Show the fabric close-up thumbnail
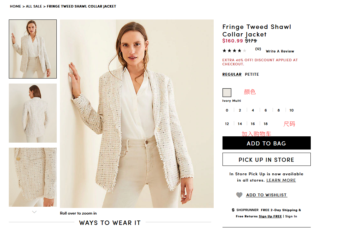 click(33, 177)
